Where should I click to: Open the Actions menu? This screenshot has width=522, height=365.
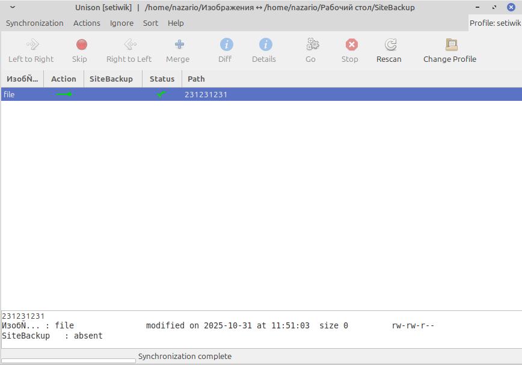point(87,23)
